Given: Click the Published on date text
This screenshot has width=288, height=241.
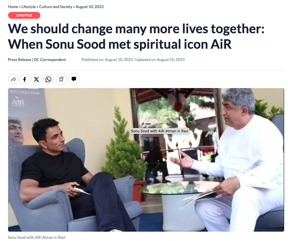Looking at the screenshot, I should (107, 60).
